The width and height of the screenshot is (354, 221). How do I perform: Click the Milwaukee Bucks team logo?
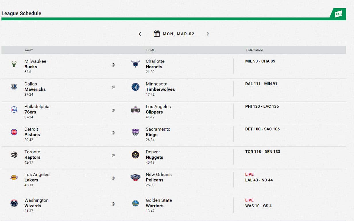tap(14, 64)
